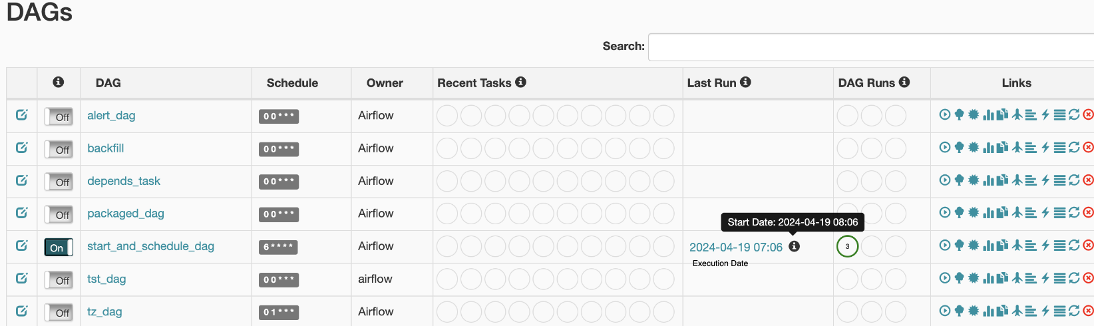Click the green DAG runs circle showing 3
The height and width of the screenshot is (326, 1094).
tap(847, 246)
